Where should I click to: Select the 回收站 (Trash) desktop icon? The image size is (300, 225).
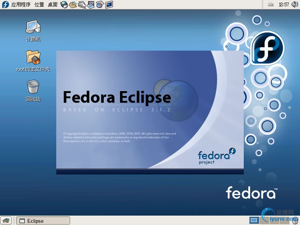coord(33,91)
